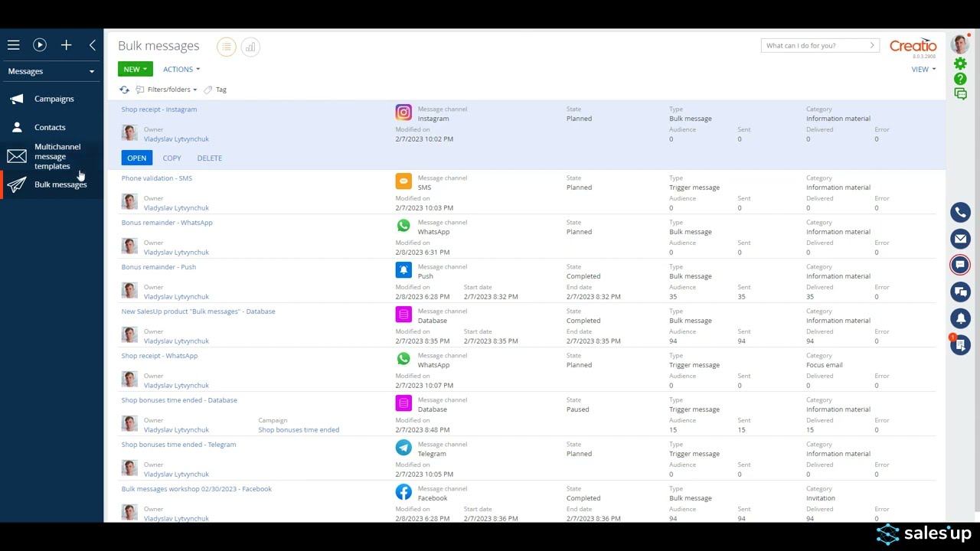The image size is (980, 551).
Task: Open Bonus remainder - WhatsApp record
Action: point(167,223)
